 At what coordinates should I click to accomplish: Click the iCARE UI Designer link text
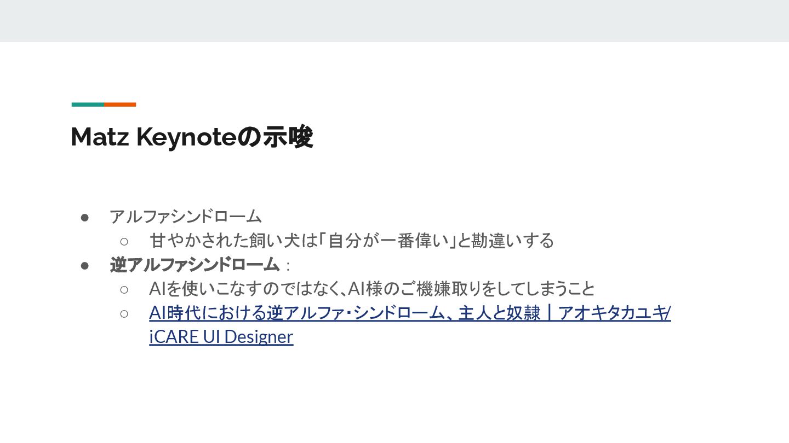(x=221, y=337)
